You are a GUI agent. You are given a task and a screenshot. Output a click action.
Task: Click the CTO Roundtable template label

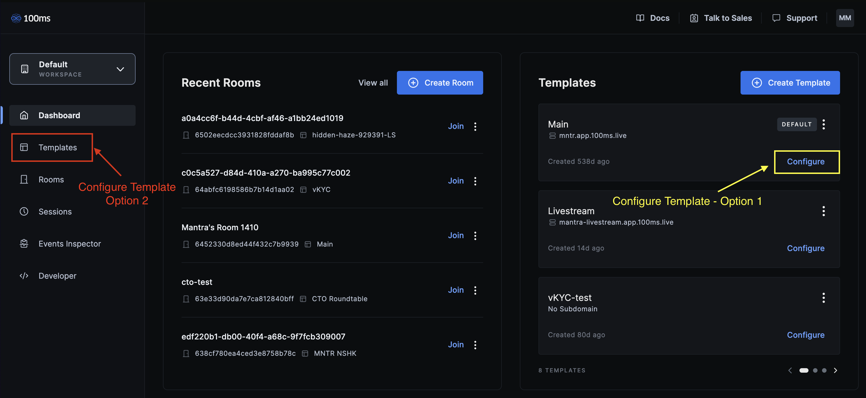[339, 299]
